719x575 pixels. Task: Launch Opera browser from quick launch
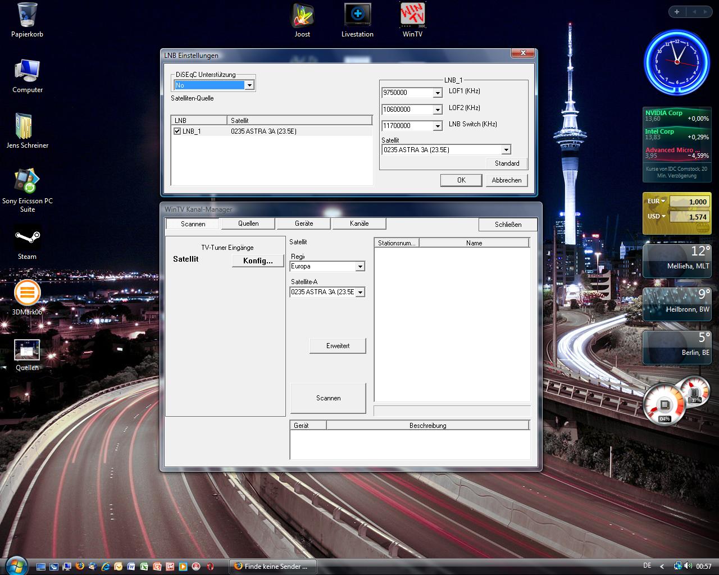pyautogui.click(x=210, y=567)
